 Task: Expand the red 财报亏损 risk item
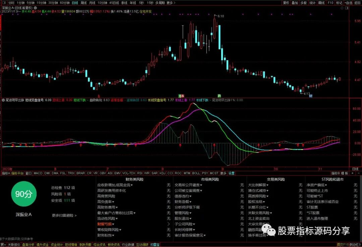click(x=106, y=224)
